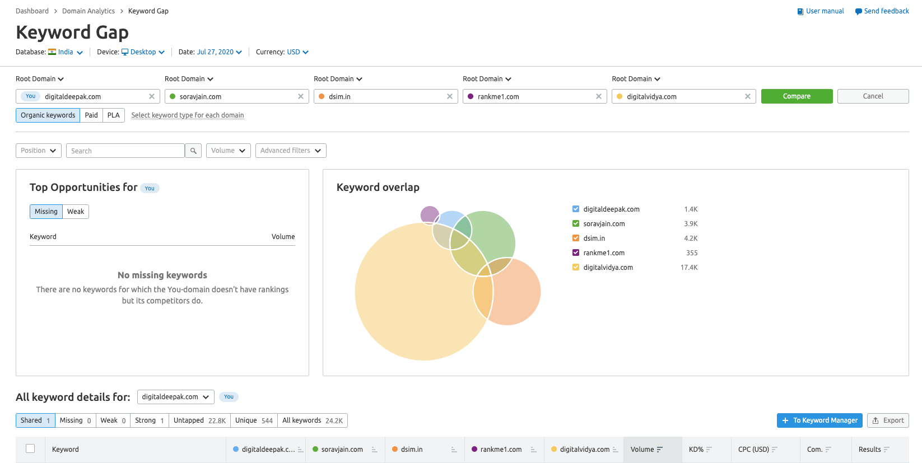Click the dsim.in domain input

[385, 96]
